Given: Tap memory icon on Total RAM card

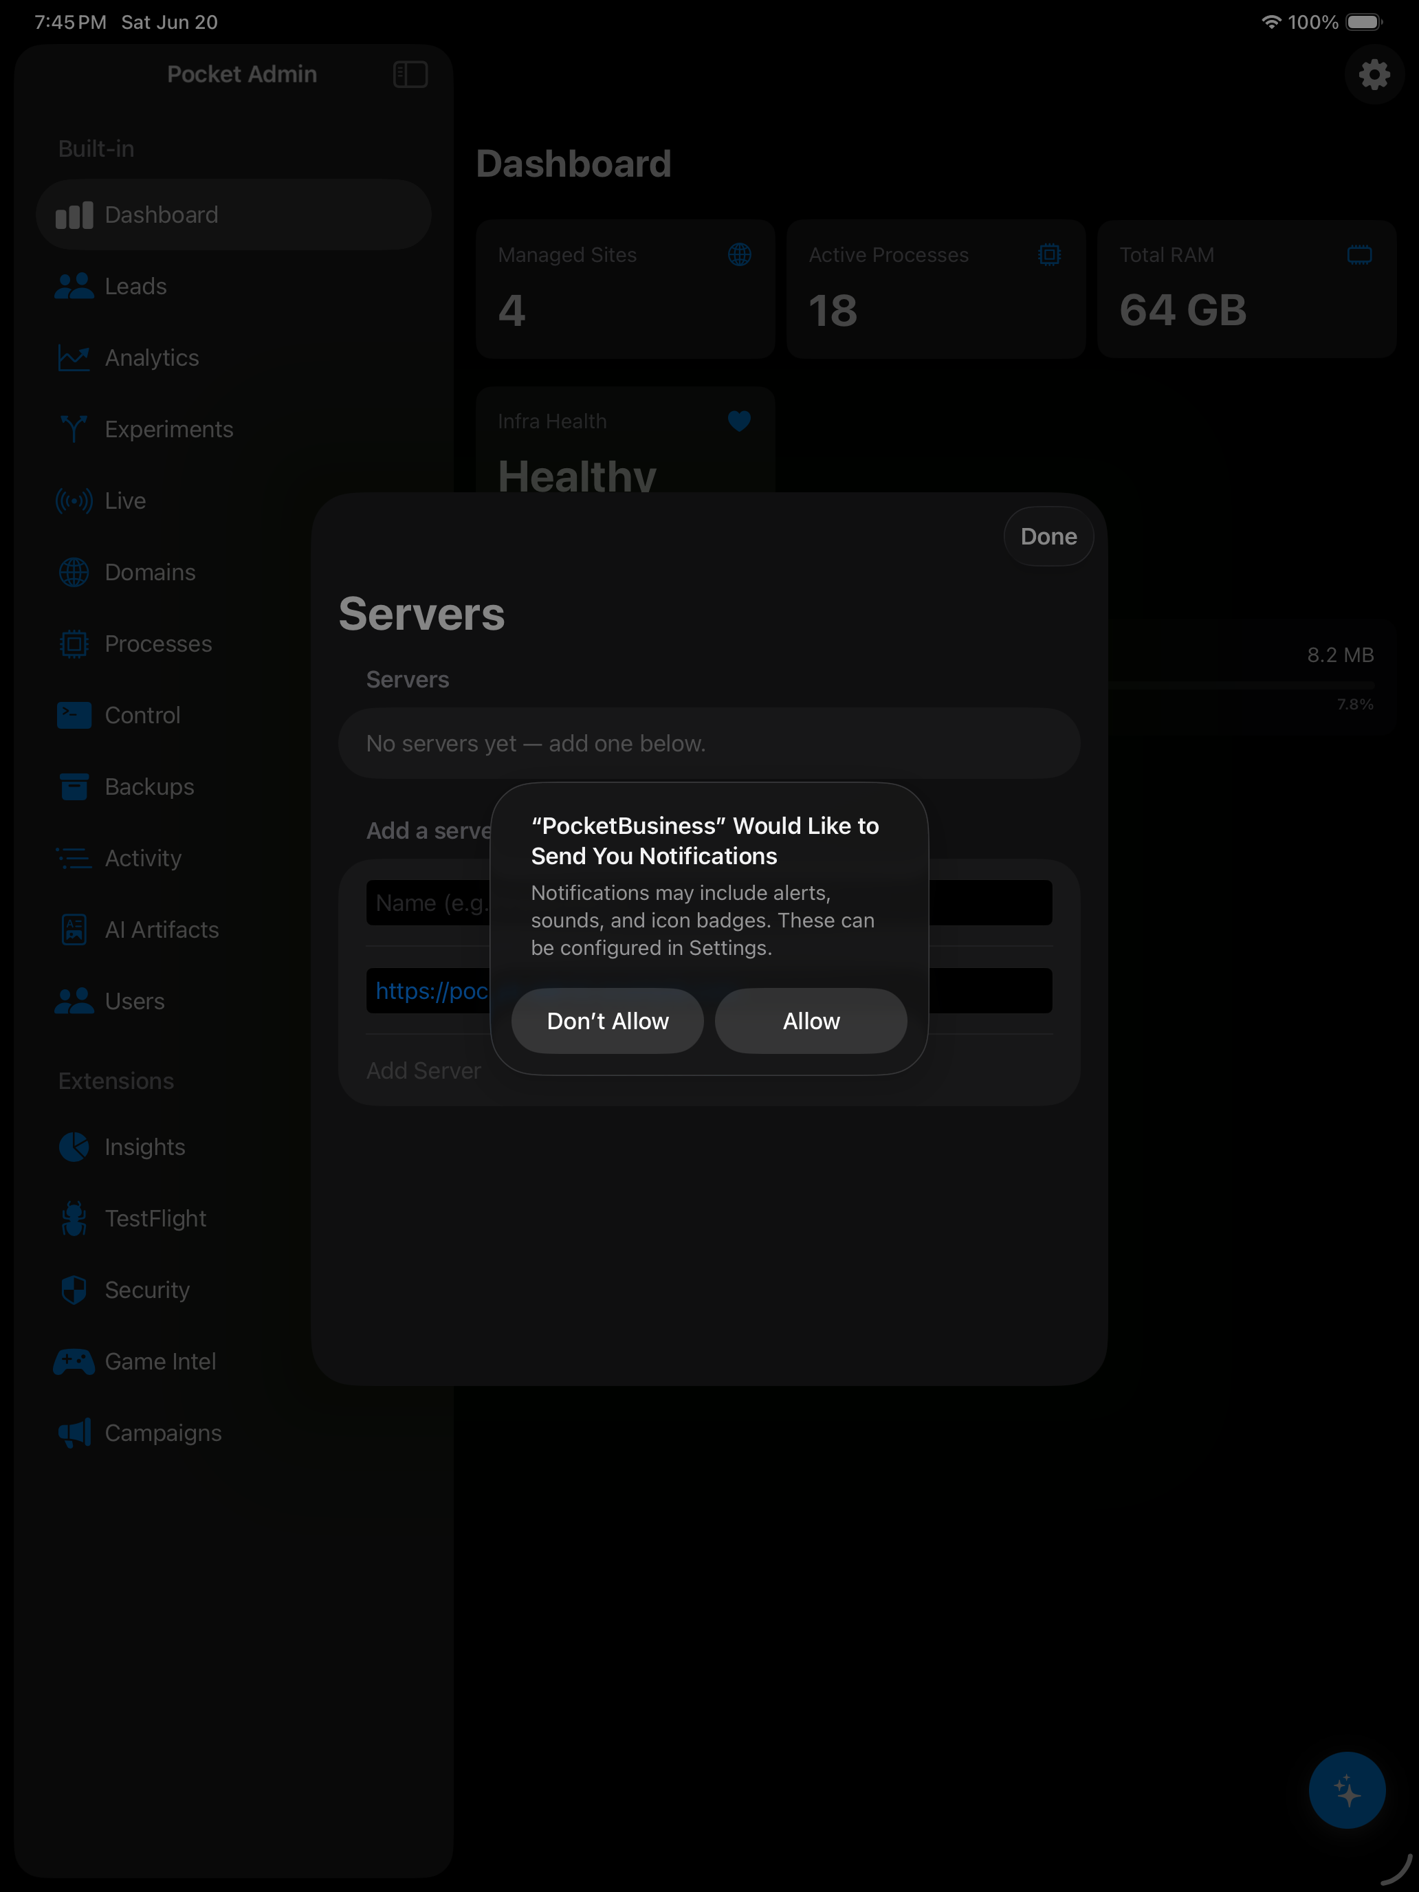Looking at the screenshot, I should 1359,254.
